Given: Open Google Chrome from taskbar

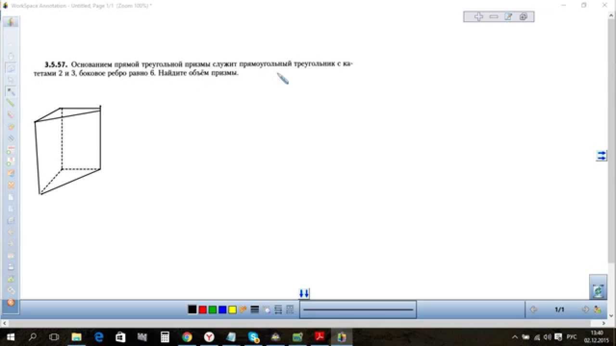Looking at the screenshot, I should pos(187,337).
